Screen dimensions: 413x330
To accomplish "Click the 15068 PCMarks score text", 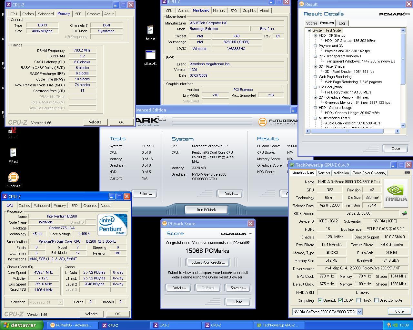I will tap(207, 251).
